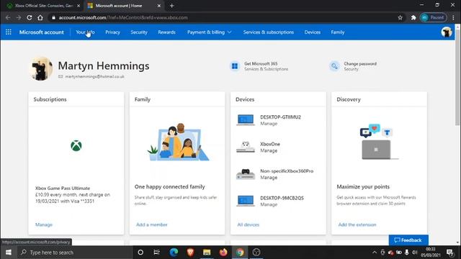Click the Discovery rewards illustration
Screen dimensions: 461x259
pos(379,142)
